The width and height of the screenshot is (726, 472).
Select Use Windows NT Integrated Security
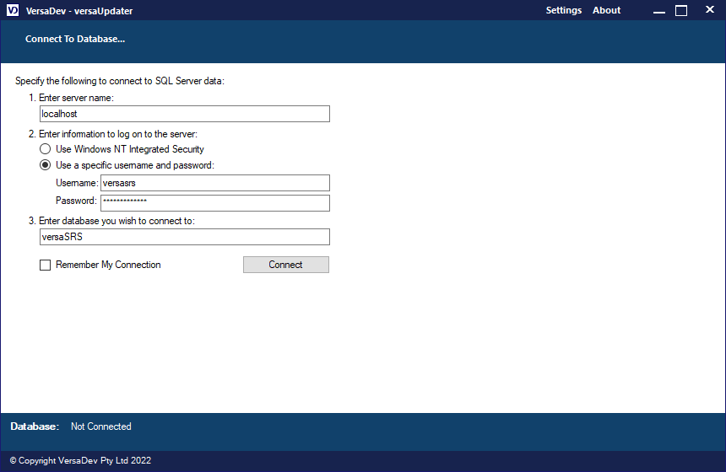(46, 149)
